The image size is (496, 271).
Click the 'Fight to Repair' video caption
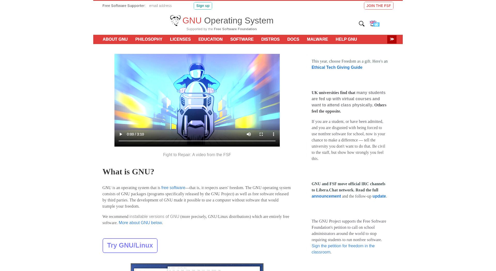pyautogui.click(x=197, y=155)
